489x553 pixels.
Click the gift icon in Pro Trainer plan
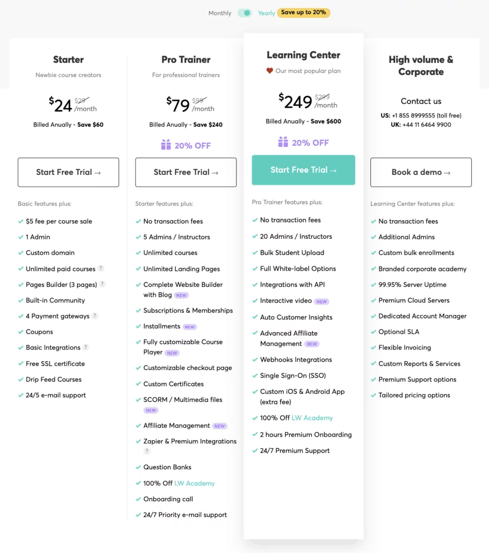pos(166,145)
